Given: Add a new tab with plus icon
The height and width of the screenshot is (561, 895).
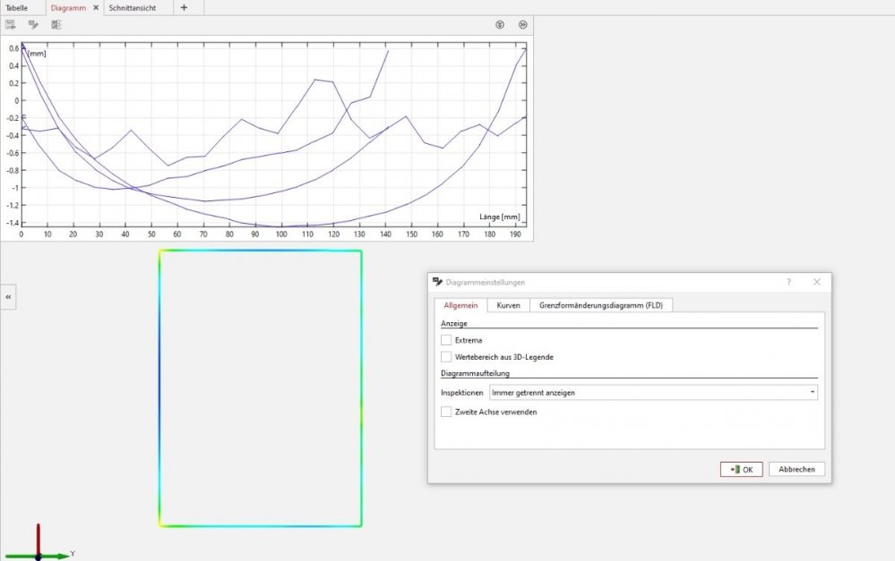Looking at the screenshot, I should (184, 7).
